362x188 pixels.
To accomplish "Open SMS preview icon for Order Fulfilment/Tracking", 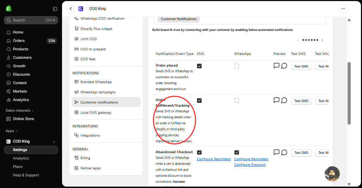I will (276, 100).
